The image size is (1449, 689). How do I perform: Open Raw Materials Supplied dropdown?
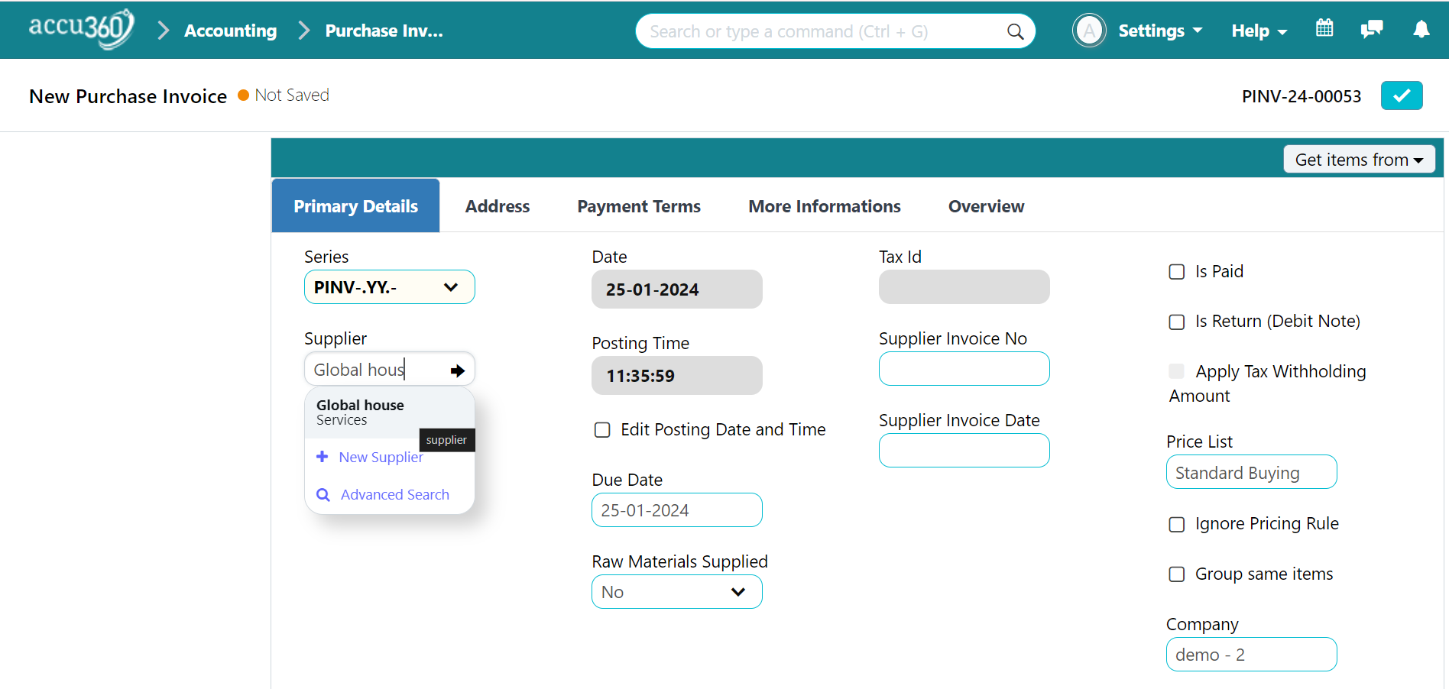pyautogui.click(x=677, y=592)
